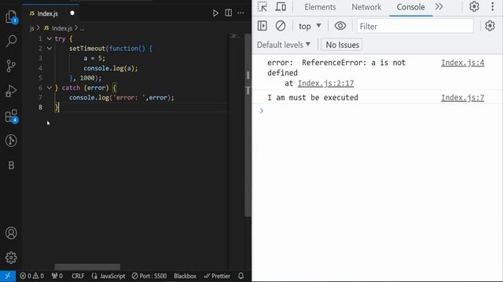This screenshot has width=503, height=282.
Task: Run the code with the play icon
Action: 215,13
